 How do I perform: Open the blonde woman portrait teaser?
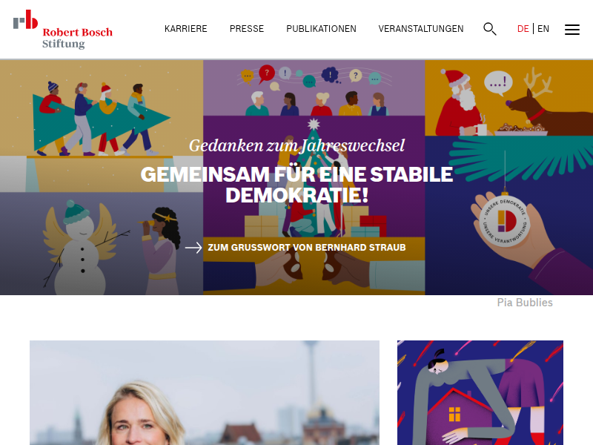[205, 393]
